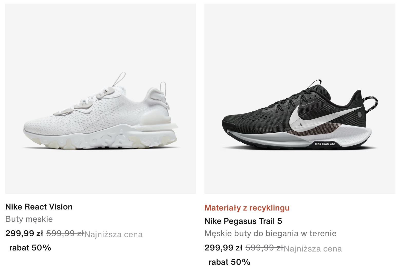Click Najniższa cena text under React Vision
The height and width of the screenshot is (273, 398).
[113, 234]
